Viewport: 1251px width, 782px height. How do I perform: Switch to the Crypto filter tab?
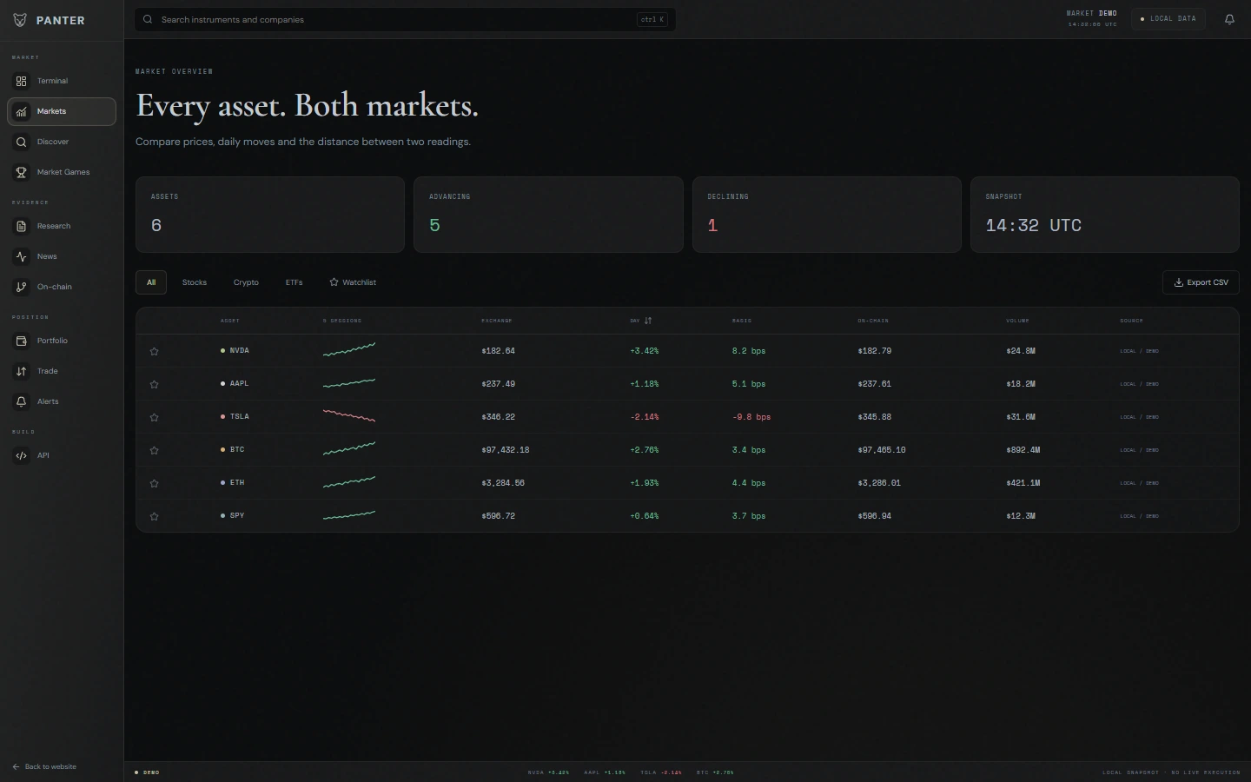[246, 282]
